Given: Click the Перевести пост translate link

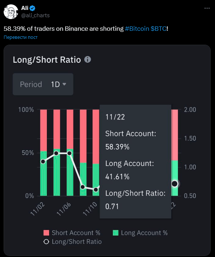Looking at the screenshot, I should coord(20,37).
